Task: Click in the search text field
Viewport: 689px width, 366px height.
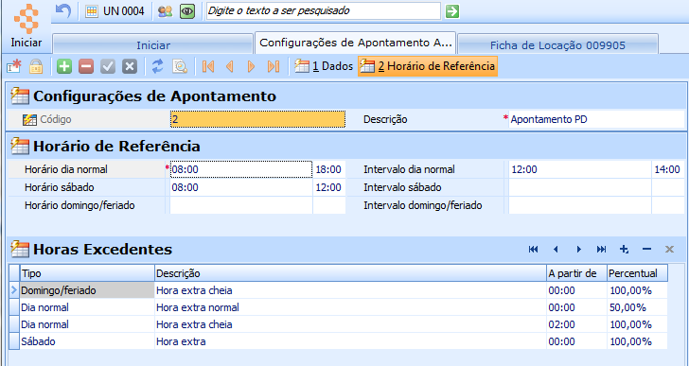Action: 323,11
